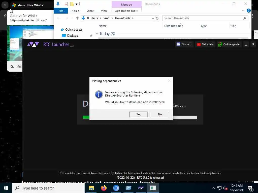The width and height of the screenshot is (258, 193).
Task: Click the blue info icon in dialog
Action: (x=99, y=94)
